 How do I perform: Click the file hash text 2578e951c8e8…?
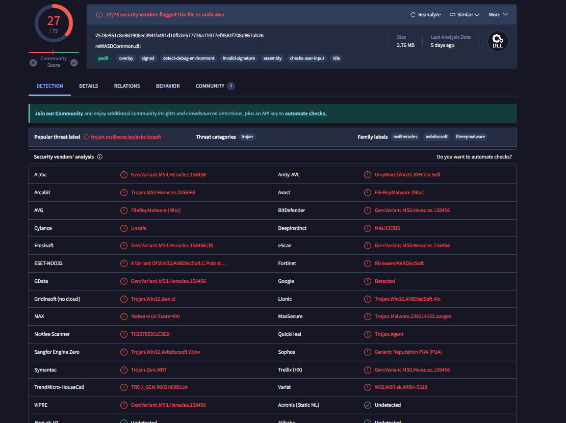coord(179,35)
